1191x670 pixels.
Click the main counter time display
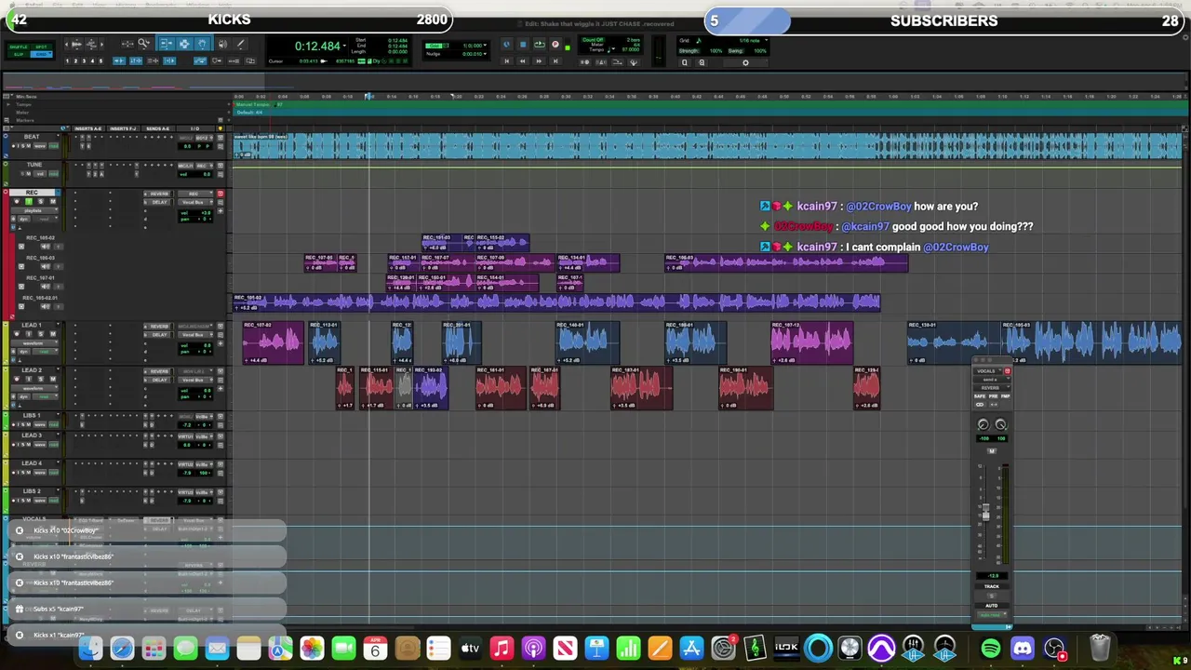point(317,47)
